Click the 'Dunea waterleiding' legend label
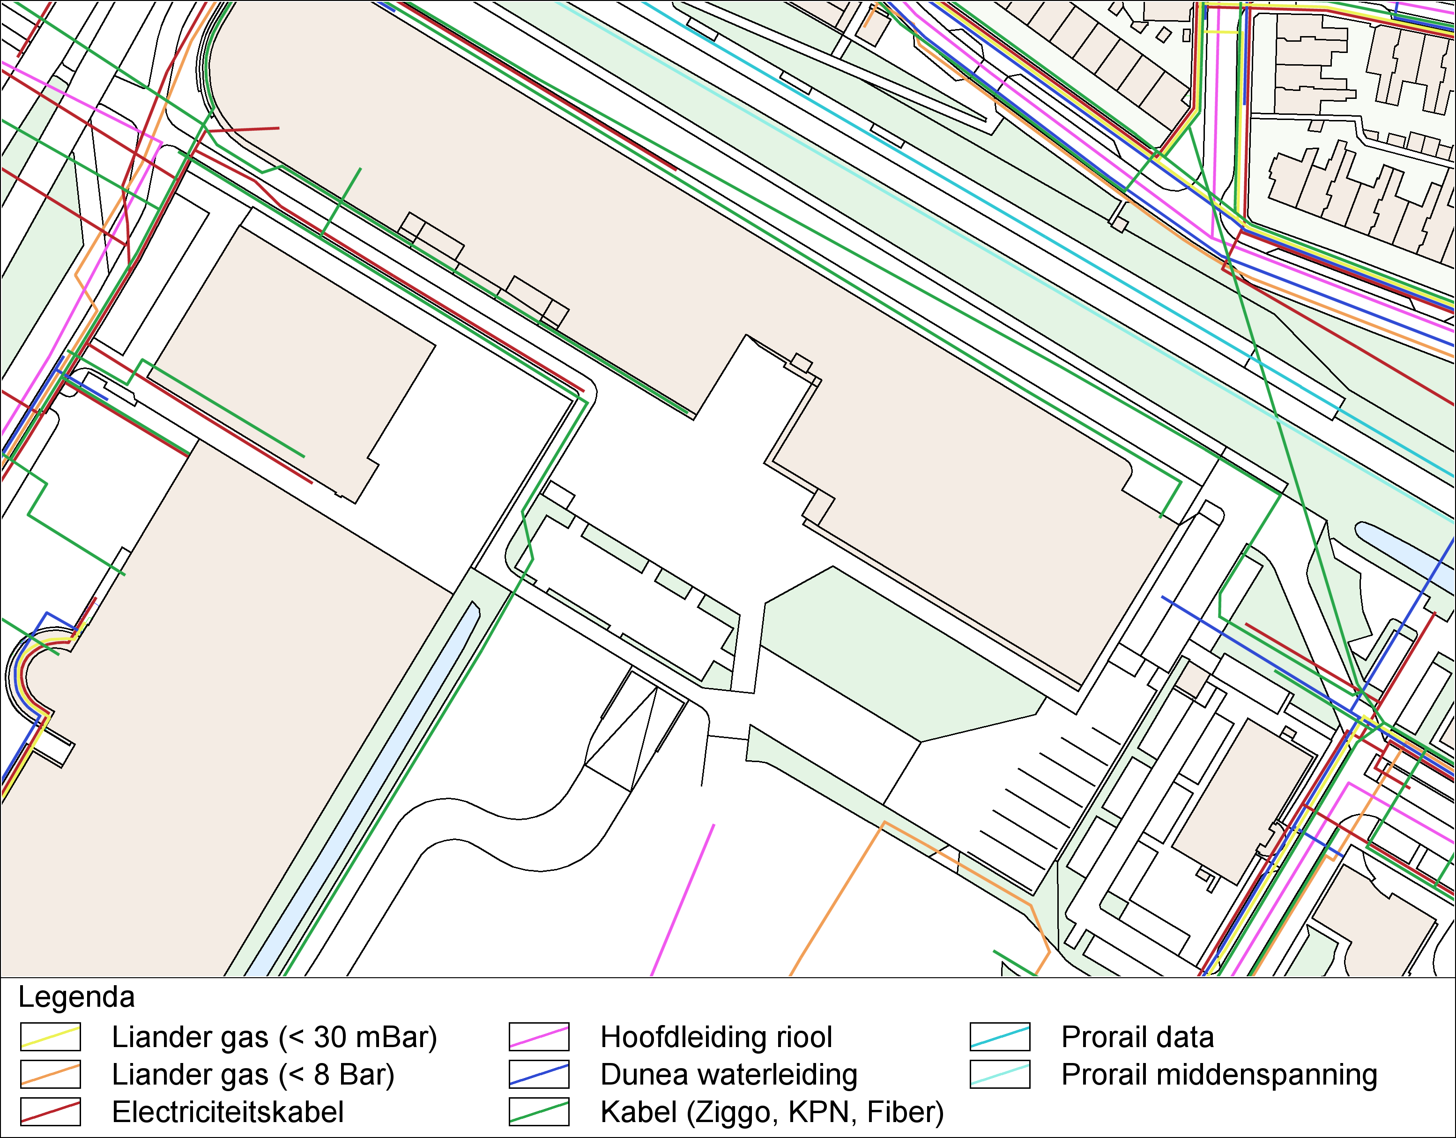1456x1138 pixels. click(729, 1075)
